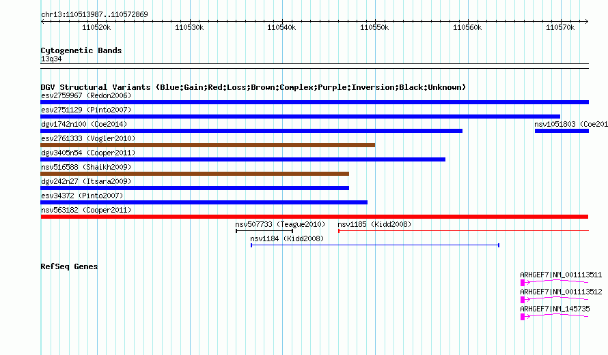Image resolution: width=608 pixels, height=355 pixels.
Task: Open dgv1742n100 (Coe2014) variant label
Action: coord(84,124)
